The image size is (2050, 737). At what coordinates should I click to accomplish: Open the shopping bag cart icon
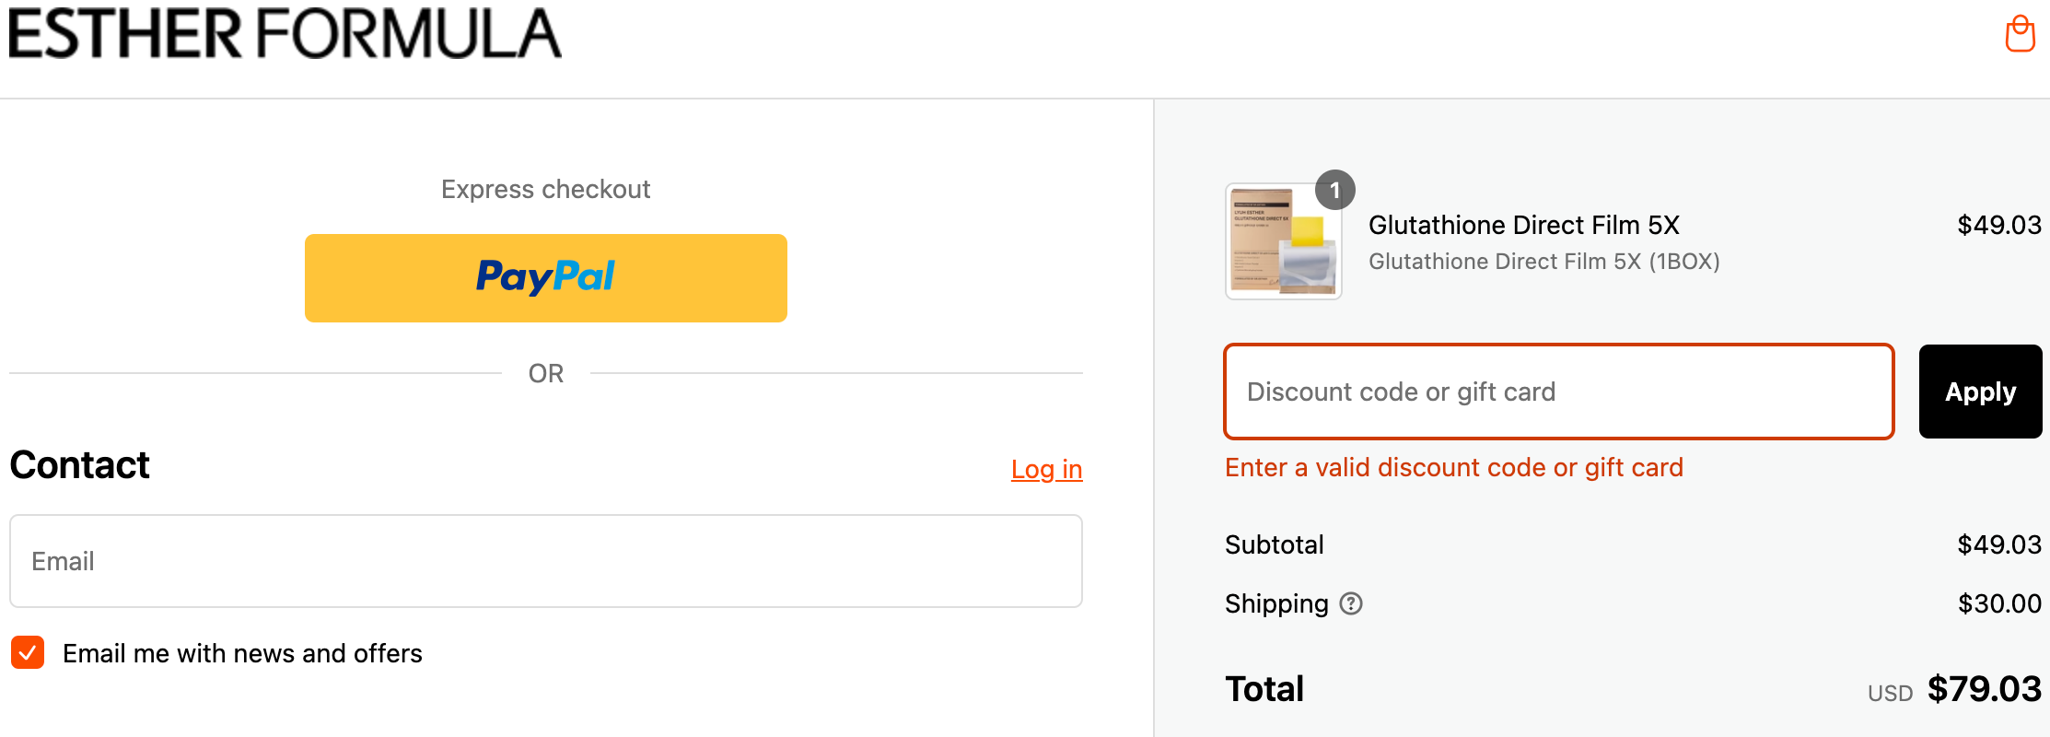tap(2020, 34)
